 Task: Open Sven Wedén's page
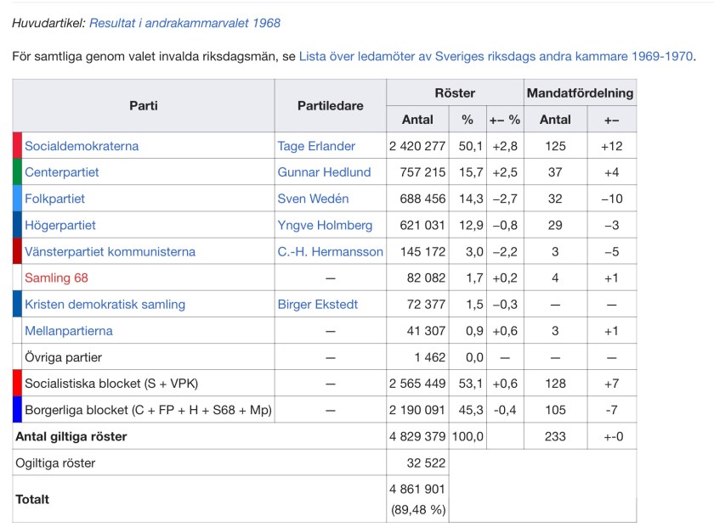pos(313,199)
